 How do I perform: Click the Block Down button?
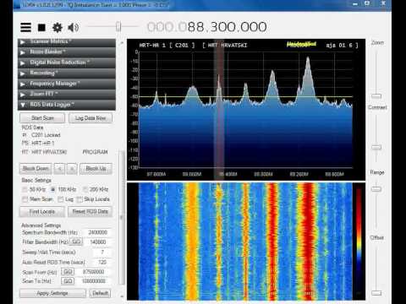pyautogui.click(x=36, y=169)
